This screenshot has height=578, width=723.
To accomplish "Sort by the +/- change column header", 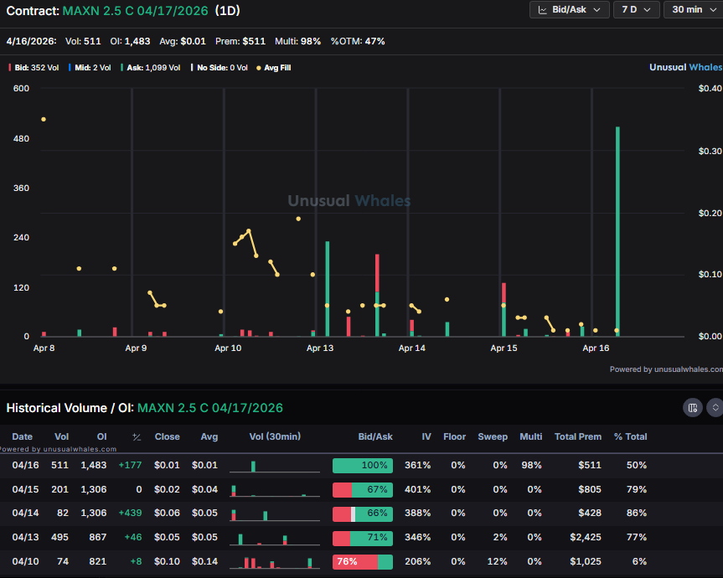I will point(137,437).
